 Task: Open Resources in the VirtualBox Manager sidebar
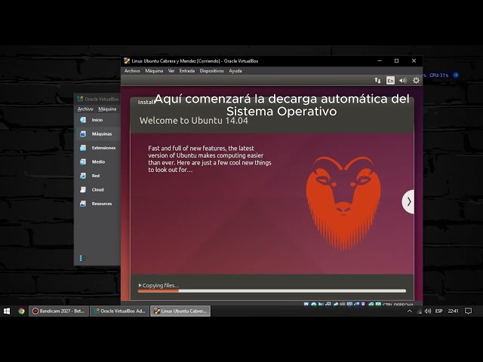point(97,204)
